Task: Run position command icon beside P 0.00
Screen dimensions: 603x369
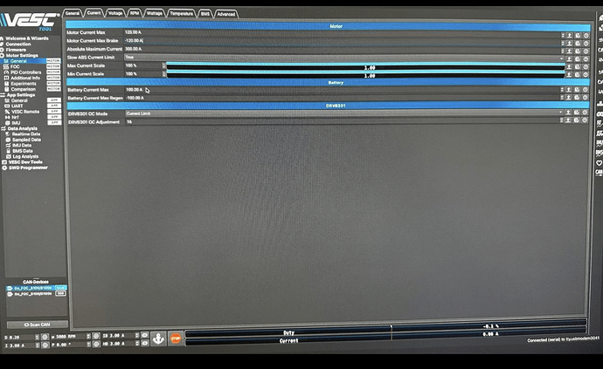Action: (x=96, y=345)
